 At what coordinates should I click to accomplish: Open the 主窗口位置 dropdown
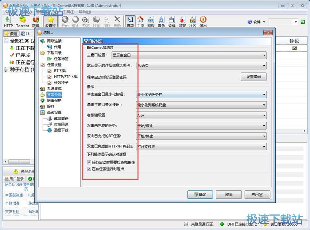coord(189,55)
